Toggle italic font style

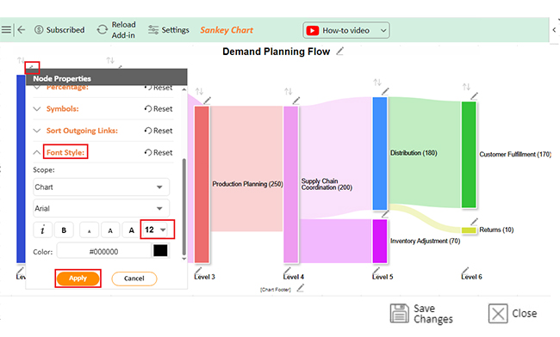click(42, 230)
